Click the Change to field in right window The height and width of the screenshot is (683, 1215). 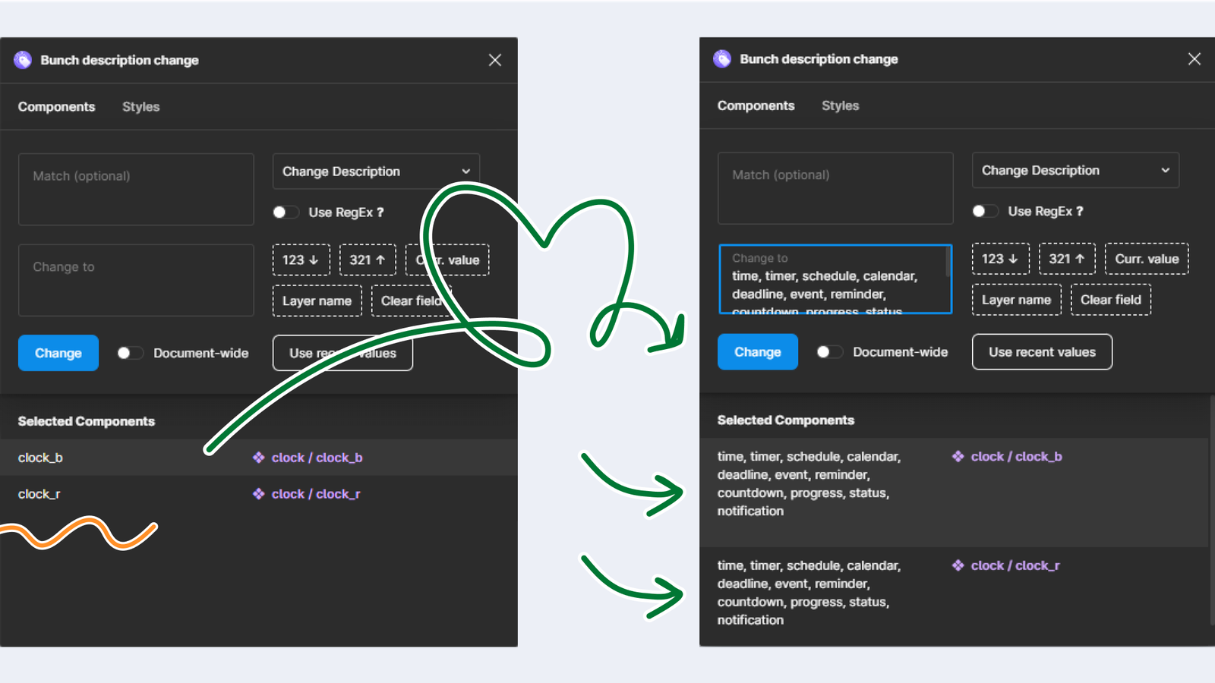click(835, 279)
